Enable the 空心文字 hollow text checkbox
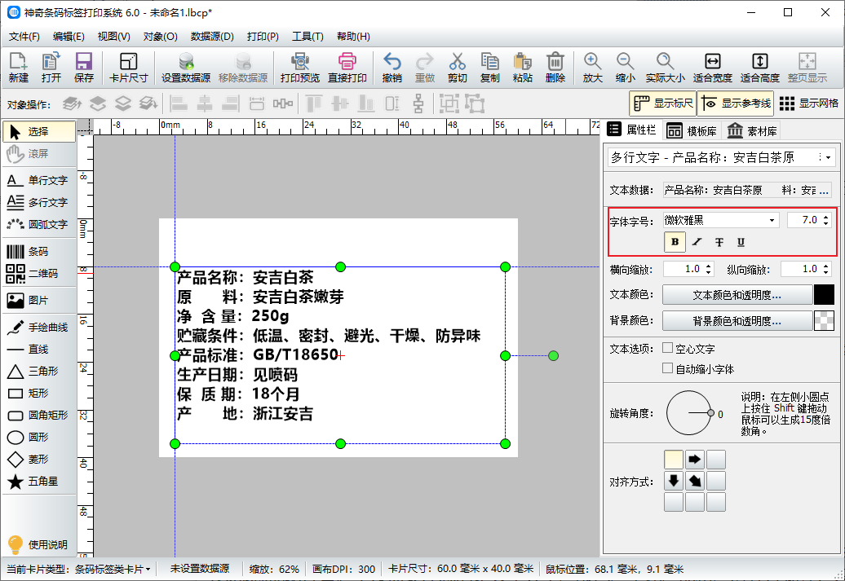This screenshot has width=845, height=581. click(667, 349)
